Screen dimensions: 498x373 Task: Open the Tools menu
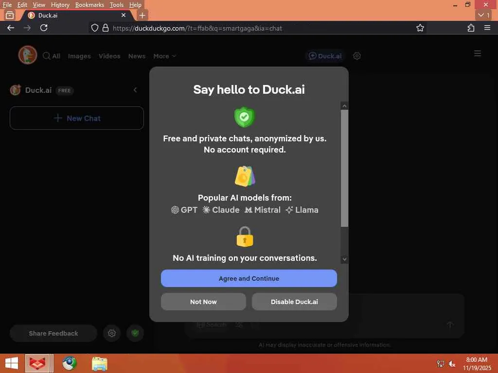[117, 5]
